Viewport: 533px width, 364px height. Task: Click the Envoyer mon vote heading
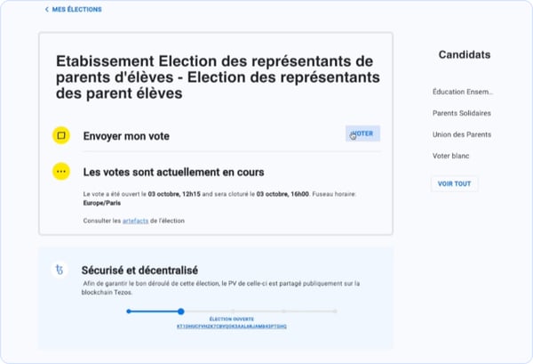tap(126, 136)
